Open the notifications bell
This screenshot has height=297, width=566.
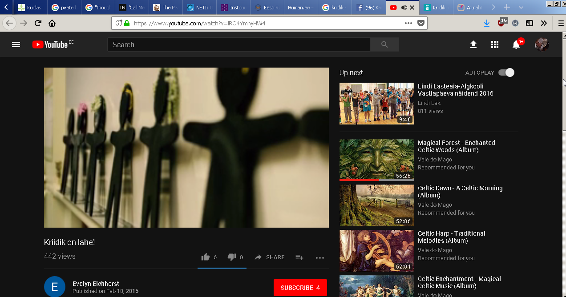click(x=516, y=44)
